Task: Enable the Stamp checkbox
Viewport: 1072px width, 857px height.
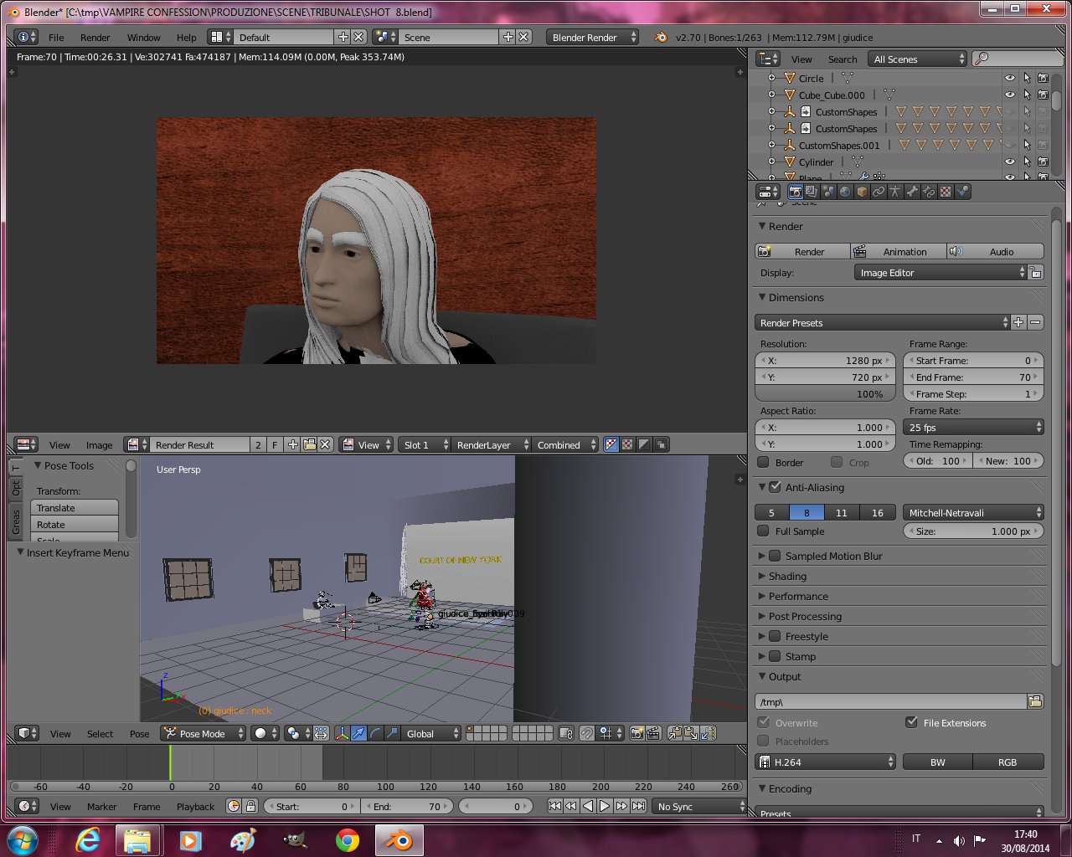Action: tap(775, 656)
